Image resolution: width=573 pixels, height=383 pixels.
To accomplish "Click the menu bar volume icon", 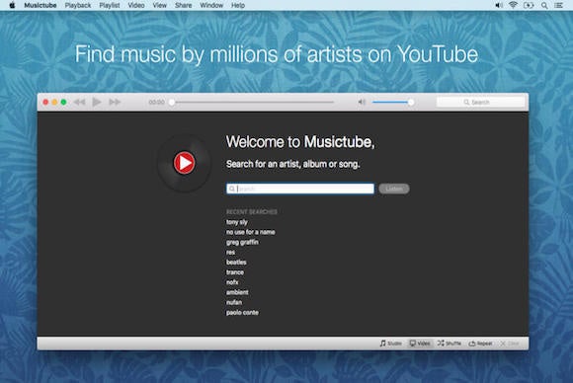I will coord(499,5).
